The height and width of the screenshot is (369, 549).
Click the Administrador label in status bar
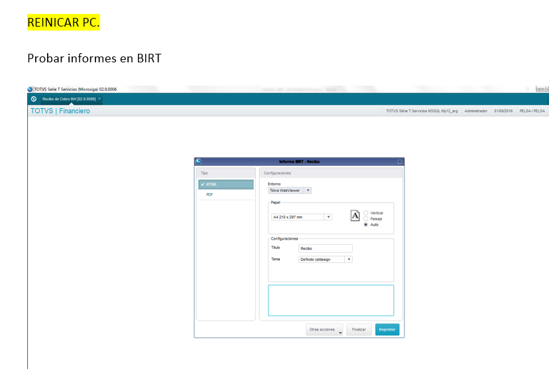click(x=476, y=111)
